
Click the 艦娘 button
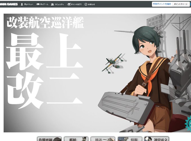[x=76, y=139]
